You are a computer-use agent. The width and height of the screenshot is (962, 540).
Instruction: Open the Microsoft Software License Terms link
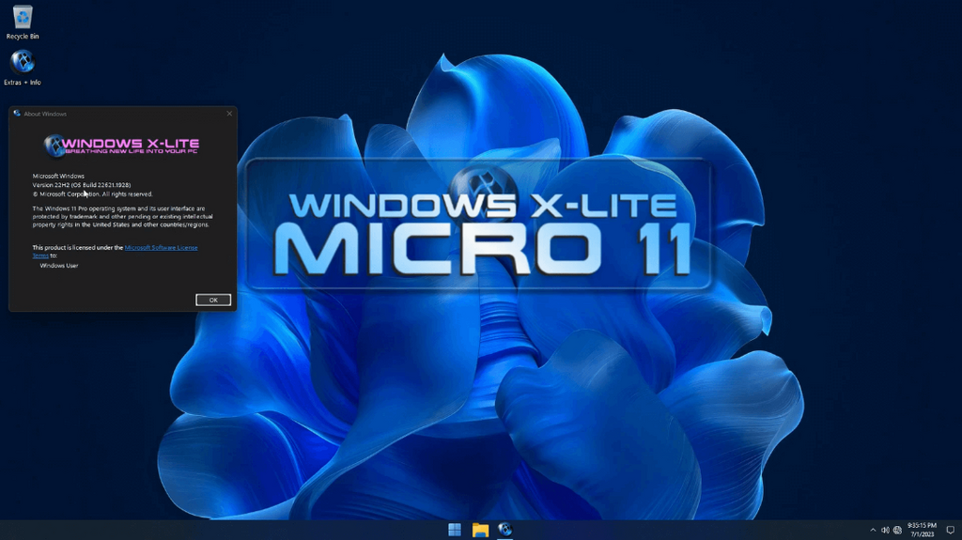point(116,251)
